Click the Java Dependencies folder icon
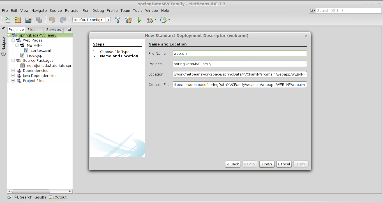The height and width of the screenshot is (203, 383). tap(19, 76)
